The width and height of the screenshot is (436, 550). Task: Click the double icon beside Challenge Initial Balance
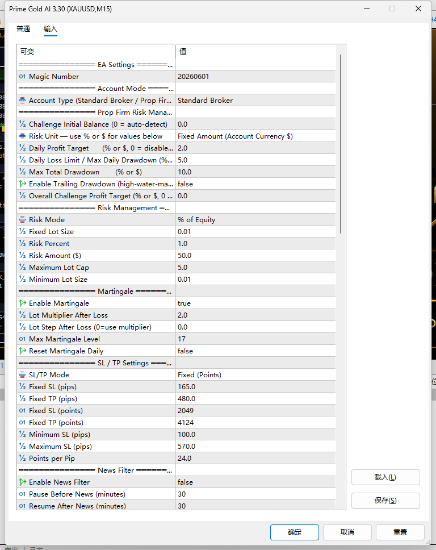[x=23, y=124]
